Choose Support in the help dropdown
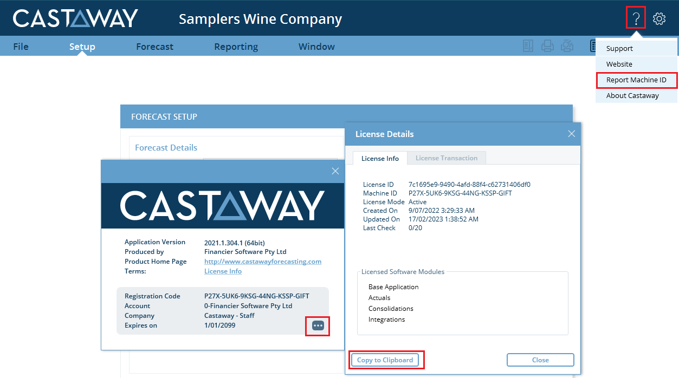 tap(619, 48)
